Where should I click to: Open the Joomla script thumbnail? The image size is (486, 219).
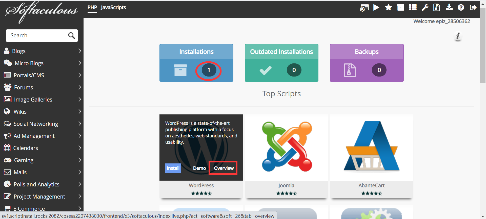click(x=287, y=148)
